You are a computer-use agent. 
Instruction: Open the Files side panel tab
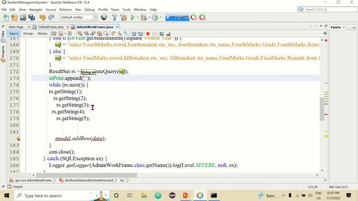(3, 37)
